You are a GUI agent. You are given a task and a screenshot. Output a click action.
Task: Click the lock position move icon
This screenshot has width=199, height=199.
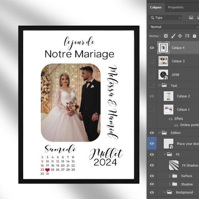180,36
